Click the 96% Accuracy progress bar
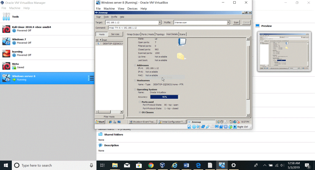The image size is (315, 170). 164,97
